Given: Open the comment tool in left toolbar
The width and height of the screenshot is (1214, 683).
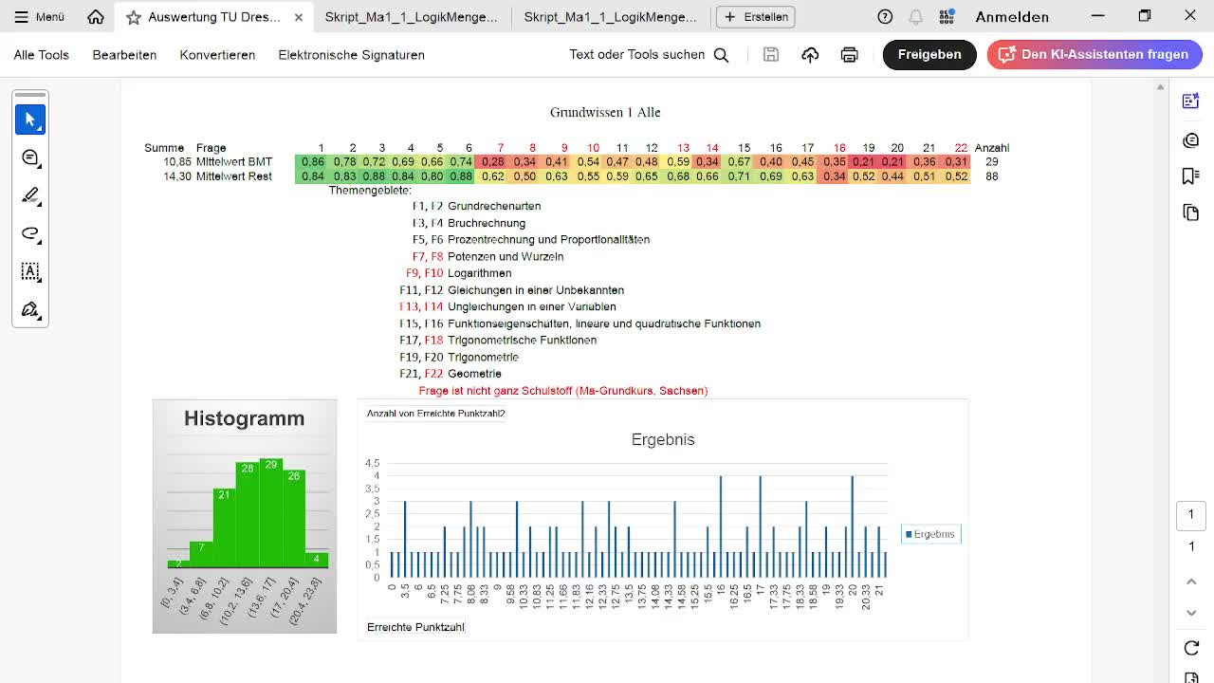Looking at the screenshot, I should coord(30,157).
